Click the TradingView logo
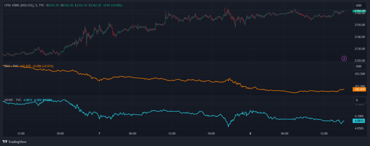 [14, 142]
